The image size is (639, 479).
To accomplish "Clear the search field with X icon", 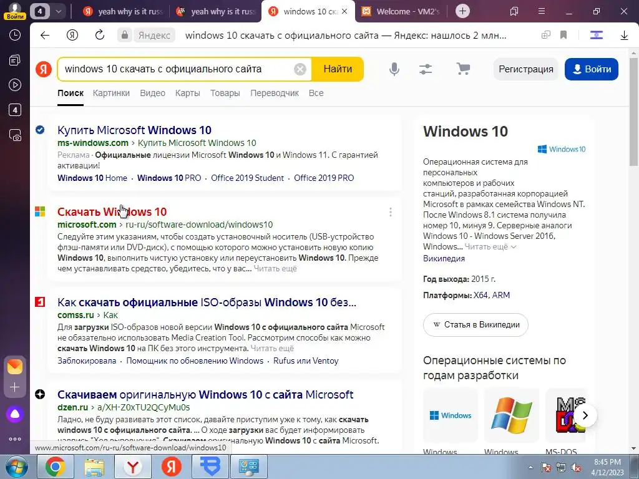I will (x=300, y=69).
